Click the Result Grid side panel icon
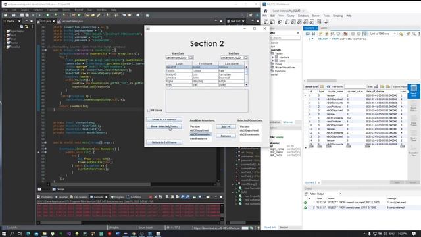421x237 pixels. point(414,91)
